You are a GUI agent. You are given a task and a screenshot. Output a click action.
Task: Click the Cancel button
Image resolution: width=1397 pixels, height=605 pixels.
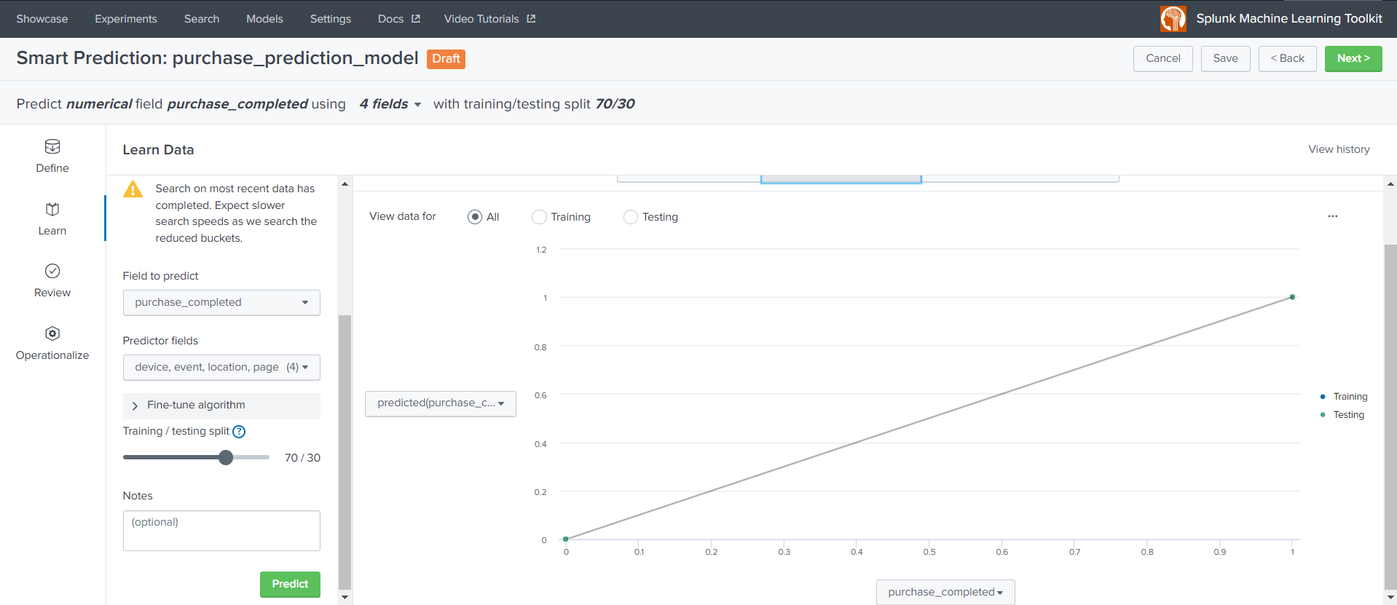[1163, 59]
